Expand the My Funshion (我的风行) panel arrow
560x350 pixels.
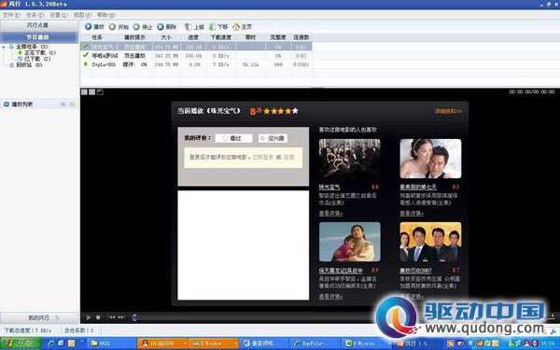point(57,317)
